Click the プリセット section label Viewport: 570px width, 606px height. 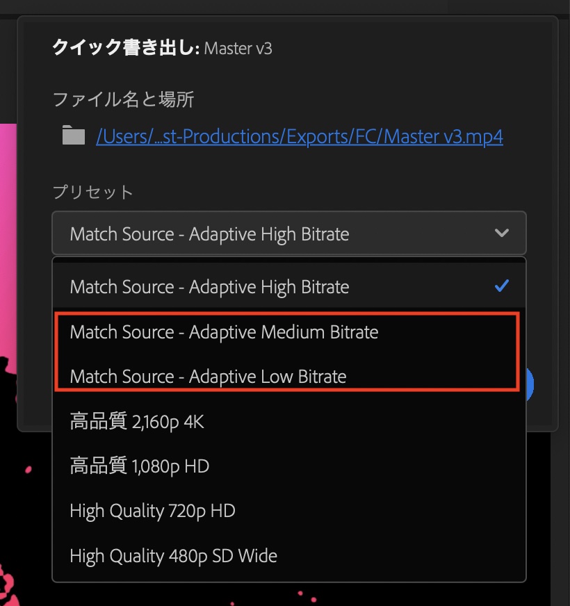click(93, 192)
